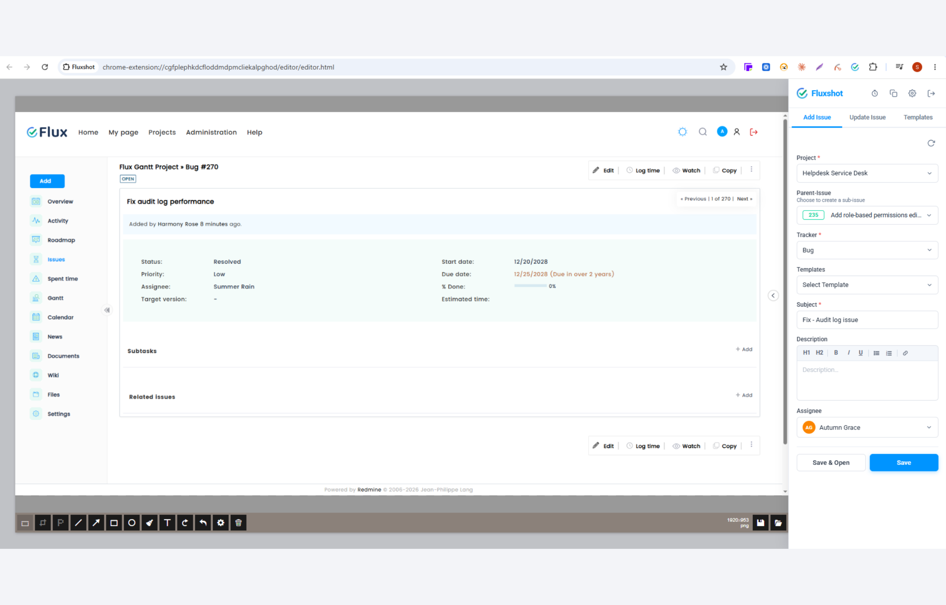946x605 pixels.
Task: Toggle bold formatting in description editor
Action: pos(836,353)
